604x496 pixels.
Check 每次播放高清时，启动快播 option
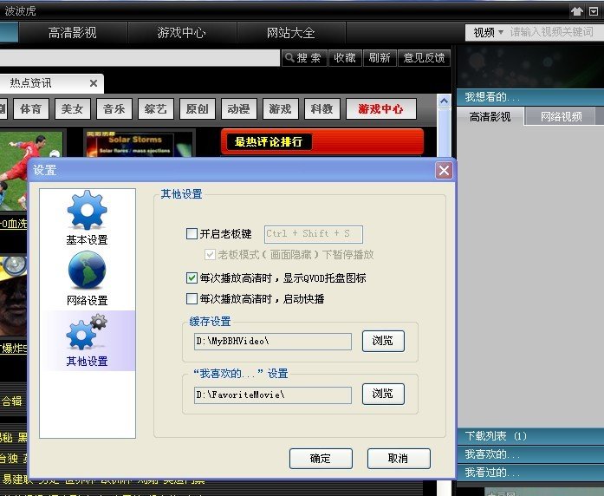point(192,298)
